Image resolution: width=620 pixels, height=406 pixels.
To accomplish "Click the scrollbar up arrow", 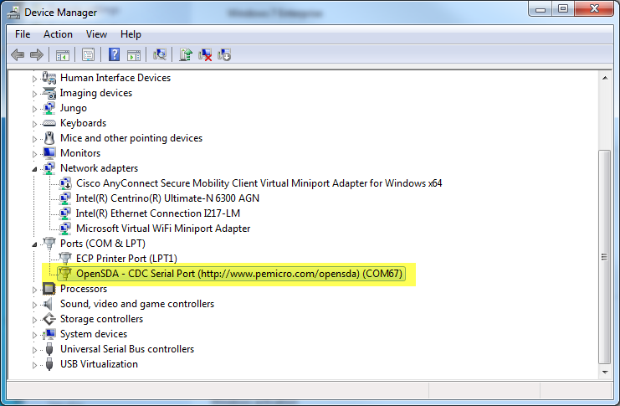I will pyautogui.click(x=605, y=78).
